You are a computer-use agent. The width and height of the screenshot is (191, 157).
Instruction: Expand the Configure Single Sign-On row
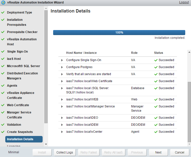[62, 60]
